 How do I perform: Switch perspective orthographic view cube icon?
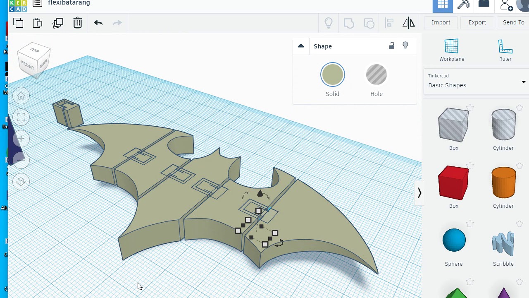(x=21, y=182)
